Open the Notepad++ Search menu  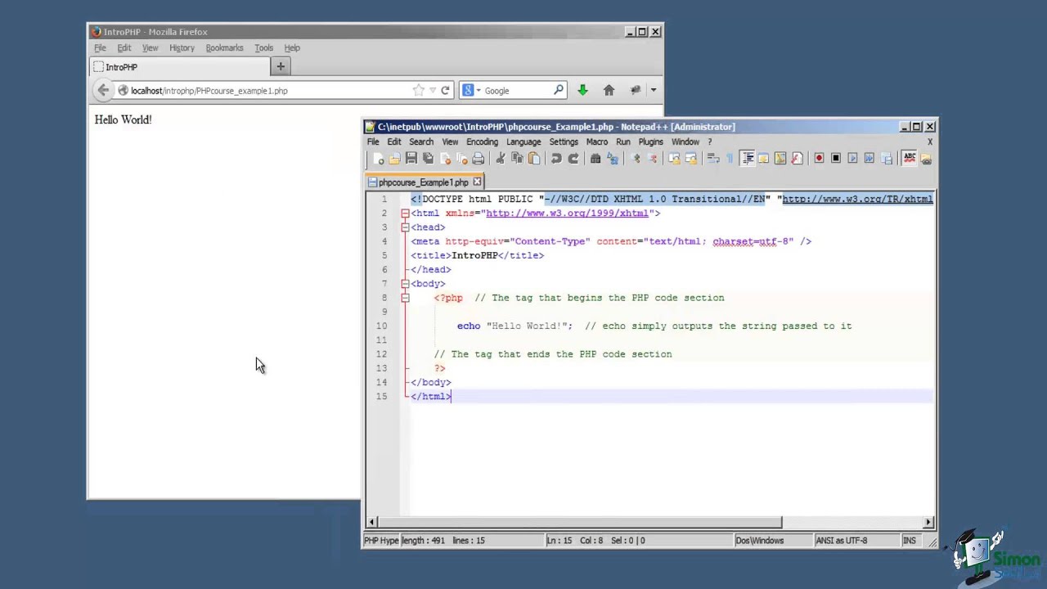coord(421,142)
